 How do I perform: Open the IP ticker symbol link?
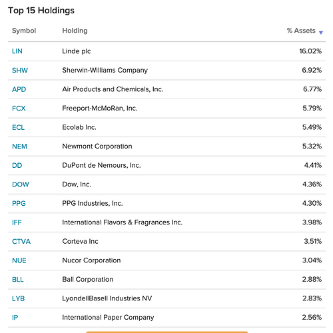(x=15, y=318)
